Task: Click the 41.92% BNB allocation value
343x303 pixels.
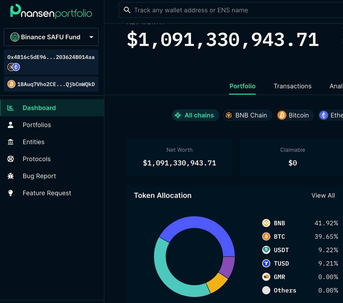Action: pos(326,223)
